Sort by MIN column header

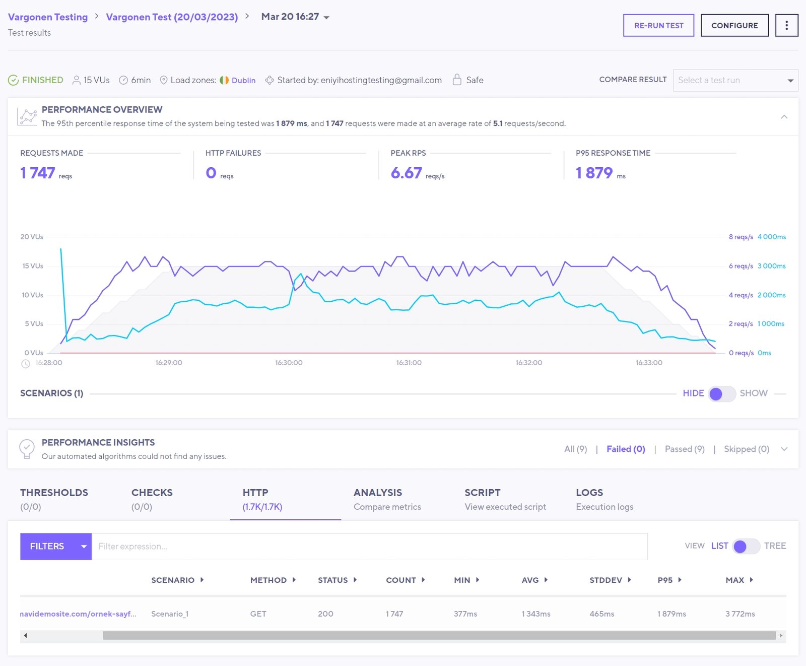[466, 580]
